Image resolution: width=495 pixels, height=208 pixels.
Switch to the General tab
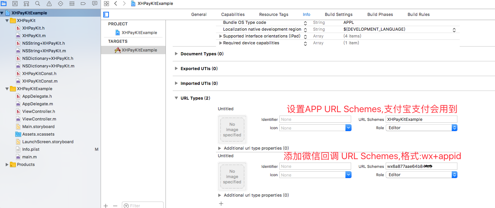pyautogui.click(x=199, y=14)
